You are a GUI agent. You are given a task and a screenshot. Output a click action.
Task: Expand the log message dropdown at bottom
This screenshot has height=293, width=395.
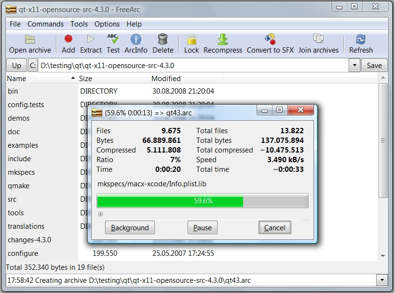point(382,280)
